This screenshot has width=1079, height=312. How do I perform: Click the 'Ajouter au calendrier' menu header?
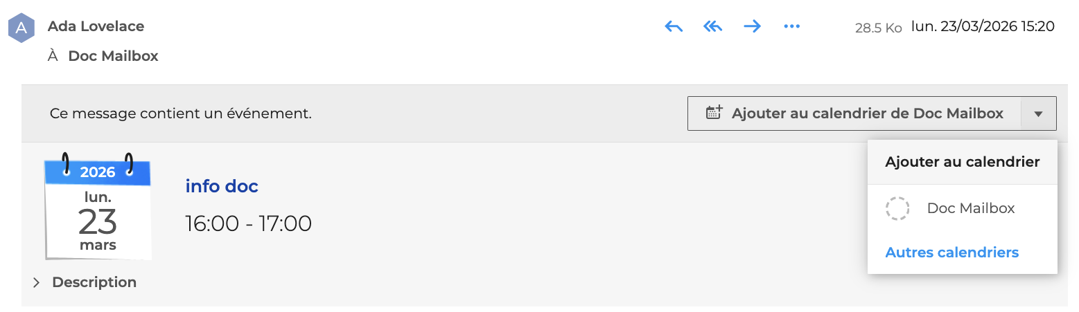click(x=962, y=162)
